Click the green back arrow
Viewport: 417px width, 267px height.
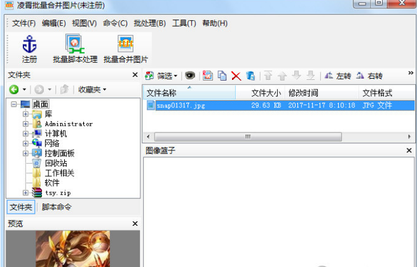(x=14, y=89)
